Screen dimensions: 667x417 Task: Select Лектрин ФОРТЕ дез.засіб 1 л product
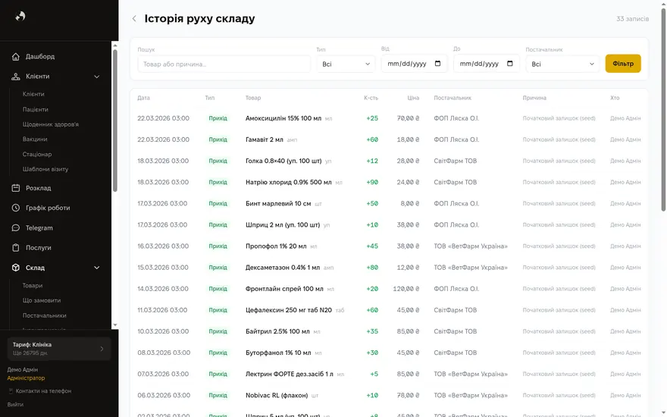pos(290,374)
